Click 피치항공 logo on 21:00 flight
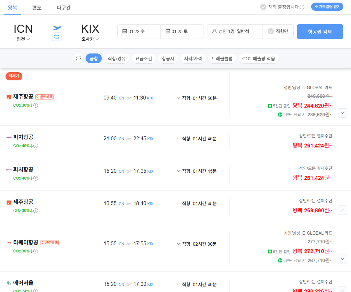351x292 pixels. (9, 137)
